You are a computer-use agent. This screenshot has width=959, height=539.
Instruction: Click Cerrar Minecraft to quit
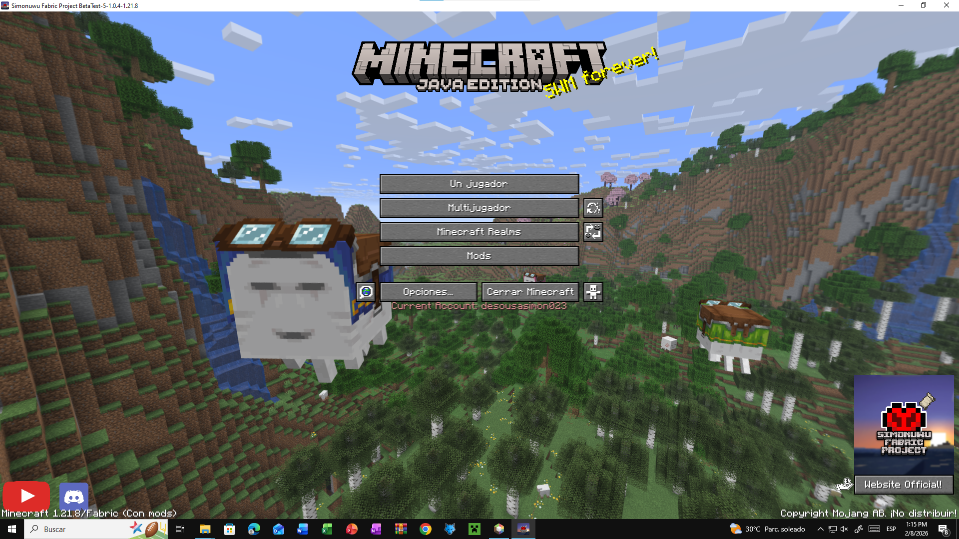pyautogui.click(x=530, y=292)
